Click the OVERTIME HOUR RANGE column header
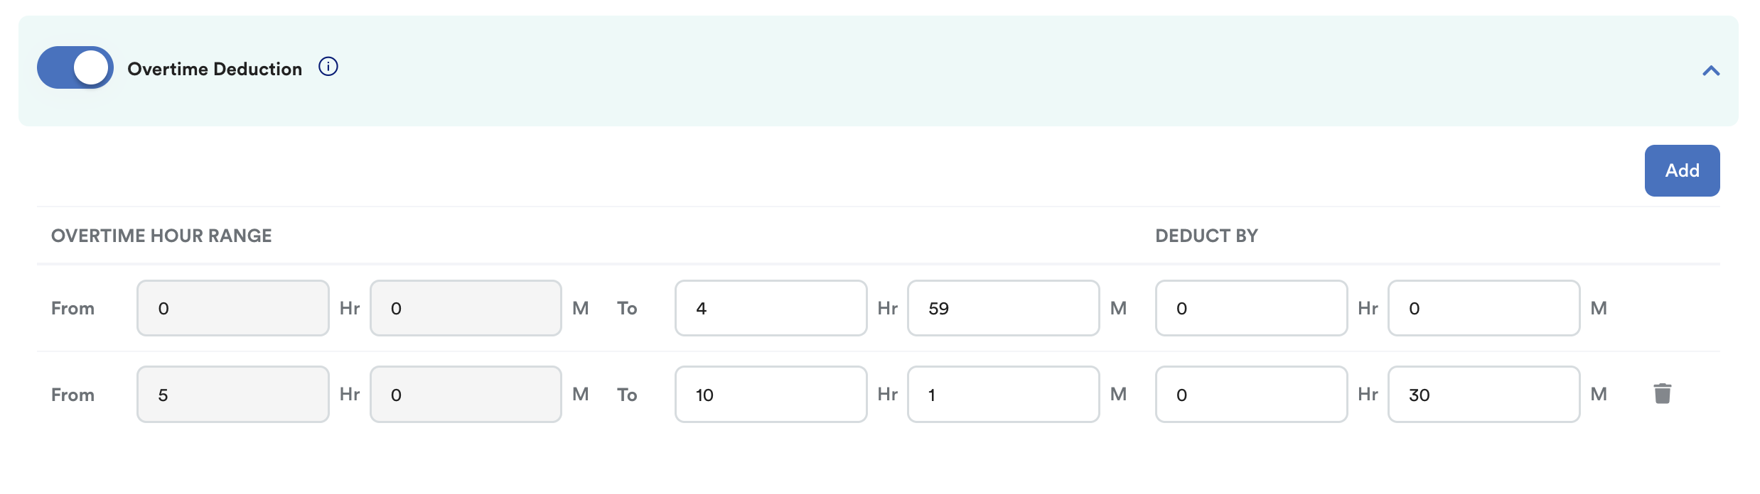Viewport: 1760px width, 494px height. coord(161,236)
